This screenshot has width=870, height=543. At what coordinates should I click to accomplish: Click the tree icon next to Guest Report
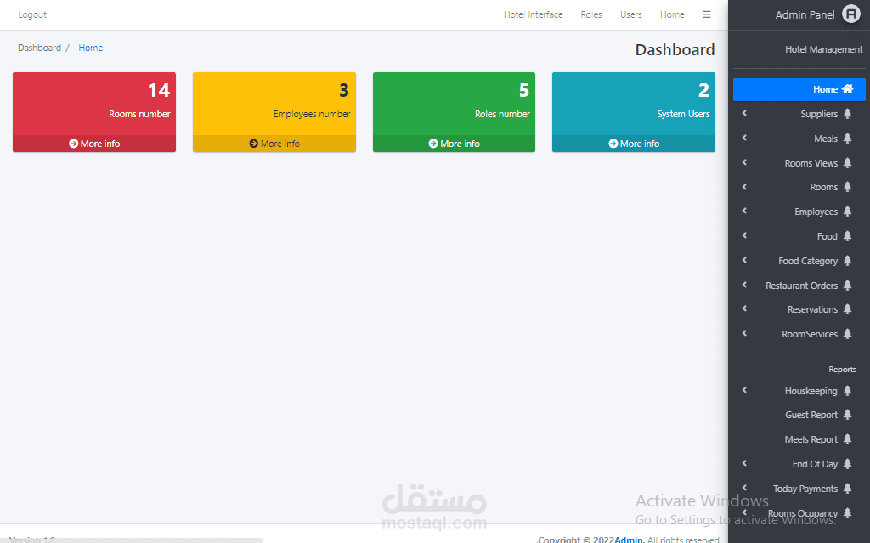point(847,415)
